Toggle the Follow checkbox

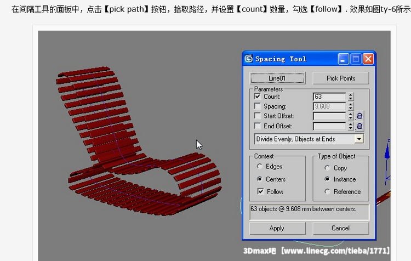[x=260, y=191]
